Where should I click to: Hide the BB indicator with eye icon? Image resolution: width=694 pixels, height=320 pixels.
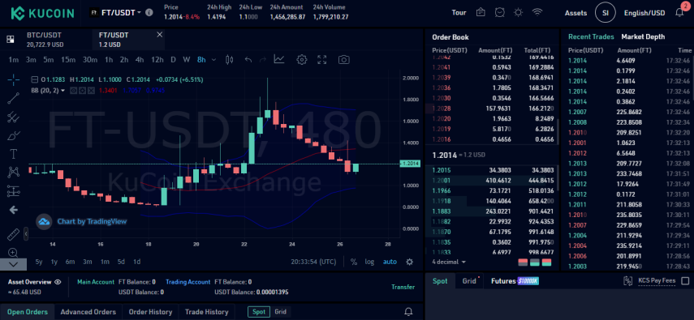tap(74, 91)
